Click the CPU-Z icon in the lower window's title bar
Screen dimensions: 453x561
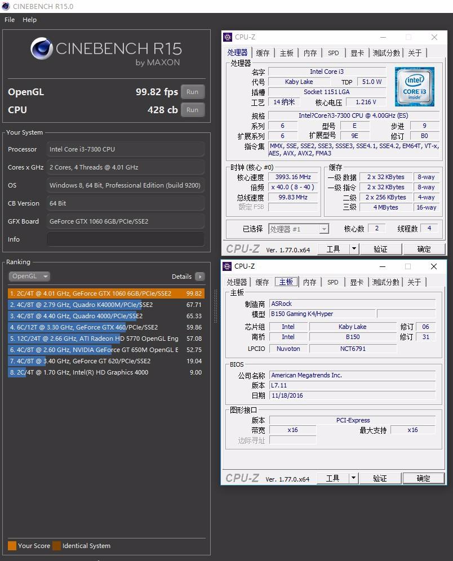click(x=228, y=266)
